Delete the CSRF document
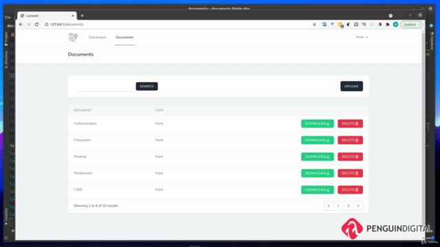This screenshot has height=247, width=440. tap(350, 189)
